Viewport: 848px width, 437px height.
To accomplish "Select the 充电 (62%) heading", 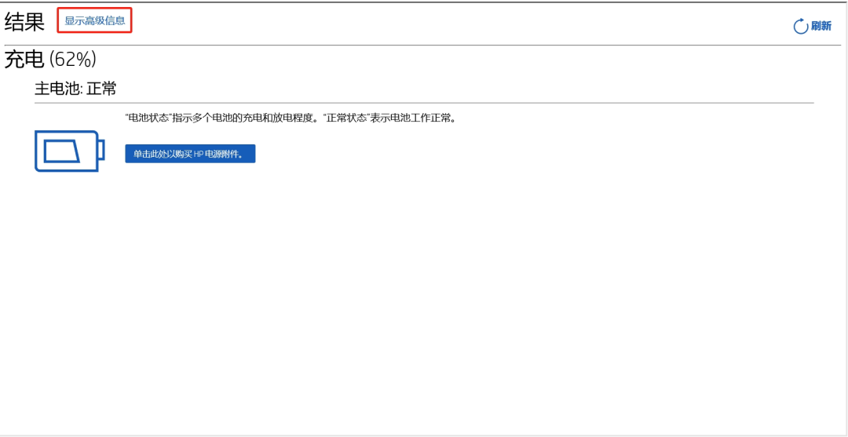I will (50, 60).
